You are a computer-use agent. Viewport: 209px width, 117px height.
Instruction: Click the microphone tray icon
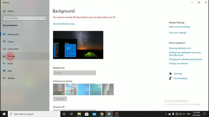173,114
